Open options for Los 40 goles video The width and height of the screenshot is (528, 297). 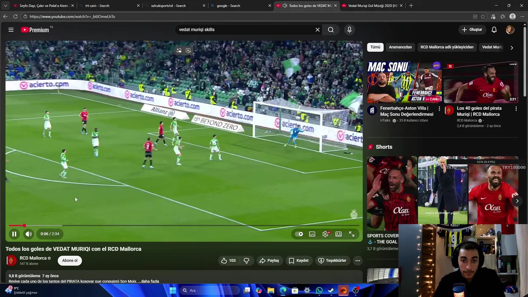pyautogui.click(x=516, y=109)
